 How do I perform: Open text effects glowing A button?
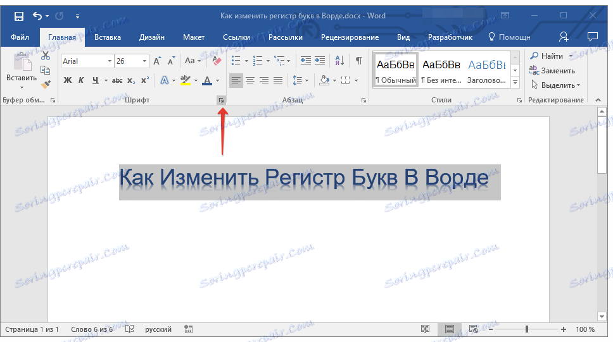(x=165, y=80)
